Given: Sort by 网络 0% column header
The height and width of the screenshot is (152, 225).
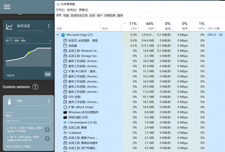Looking at the screenshot, I should (181, 26).
